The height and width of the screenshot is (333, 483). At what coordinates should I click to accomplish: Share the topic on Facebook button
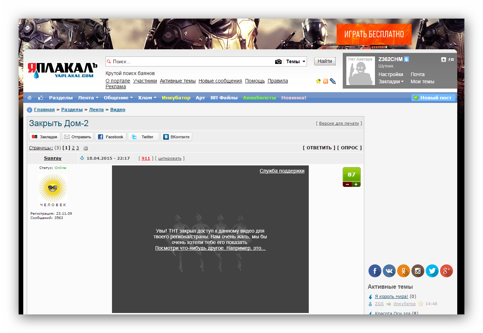pyautogui.click(x=111, y=137)
